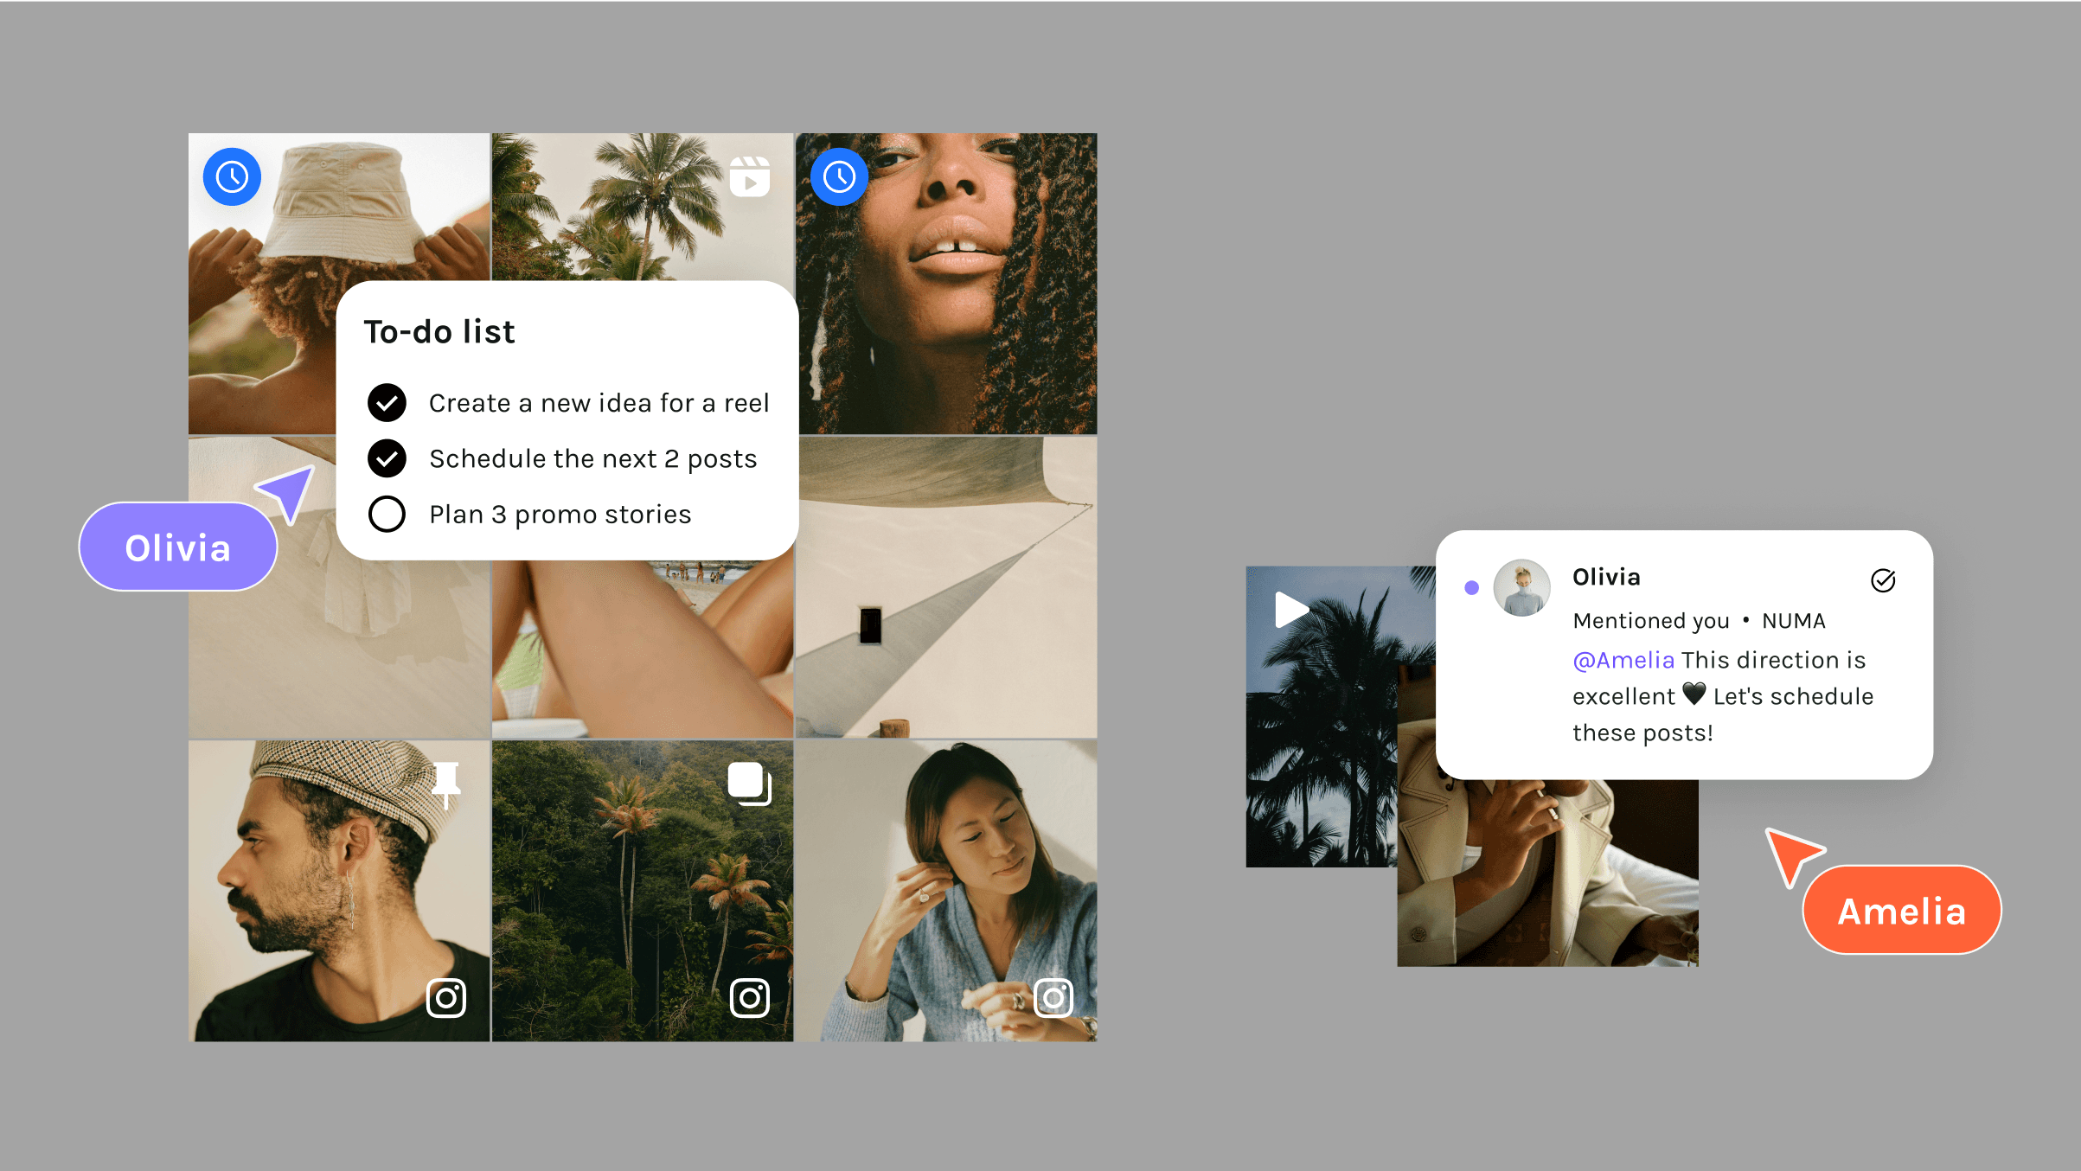
Task: Click Instagram icon on jungle photo
Action: (x=749, y=998)
